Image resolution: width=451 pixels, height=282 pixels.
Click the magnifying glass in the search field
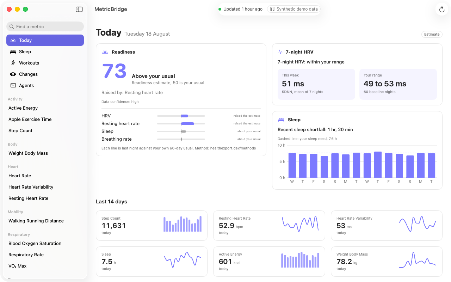coord(12,26)
